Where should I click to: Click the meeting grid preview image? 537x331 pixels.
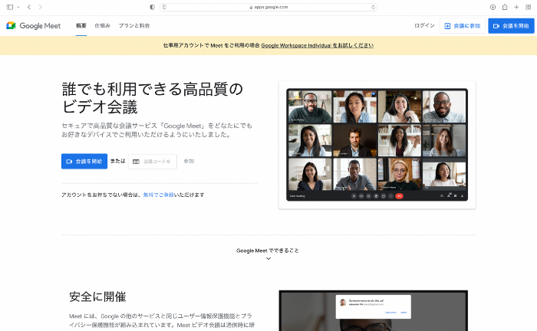coord(377,145)
